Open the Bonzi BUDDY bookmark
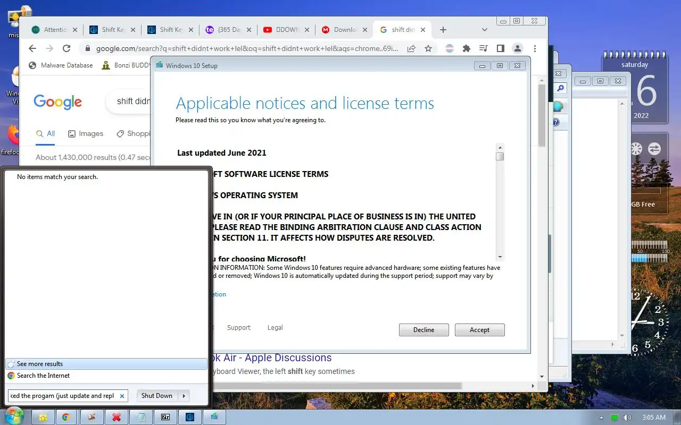Screen dimensions: 681x425 (x=126, y=65)
